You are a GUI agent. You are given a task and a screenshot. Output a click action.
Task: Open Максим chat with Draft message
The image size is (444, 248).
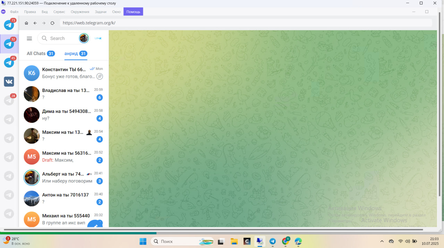(x=63, y=157)
